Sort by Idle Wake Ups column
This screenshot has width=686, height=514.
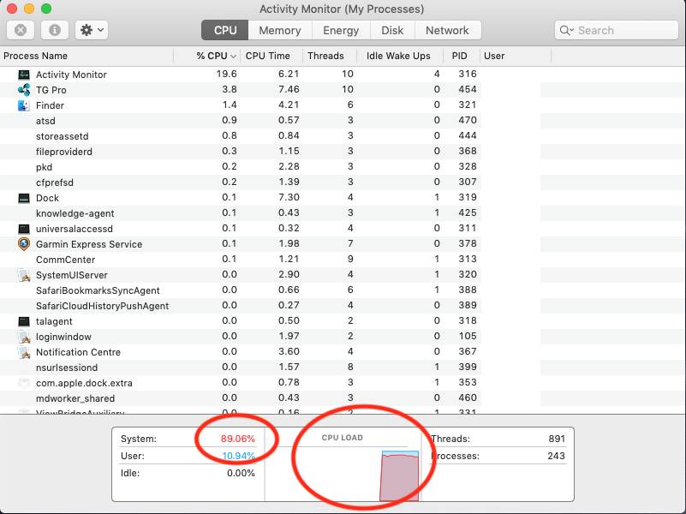click(x=399, y=56)
